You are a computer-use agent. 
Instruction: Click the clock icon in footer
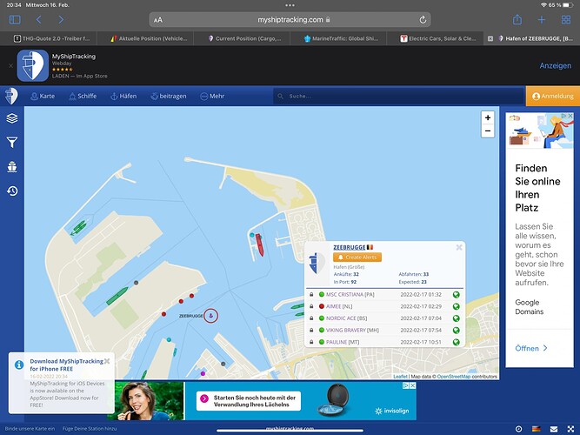click(x=518, y=429)
